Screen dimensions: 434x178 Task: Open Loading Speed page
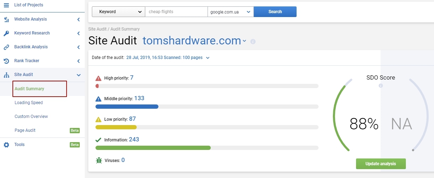coord(28,103)
